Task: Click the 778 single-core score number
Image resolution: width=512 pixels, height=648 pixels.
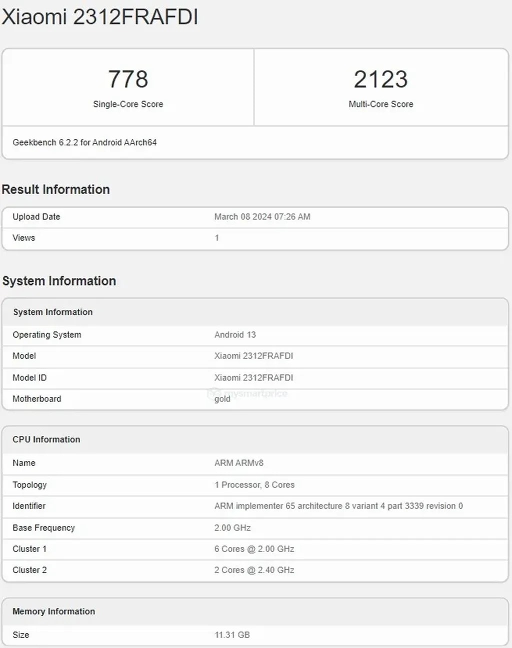Action: [128, 79]
